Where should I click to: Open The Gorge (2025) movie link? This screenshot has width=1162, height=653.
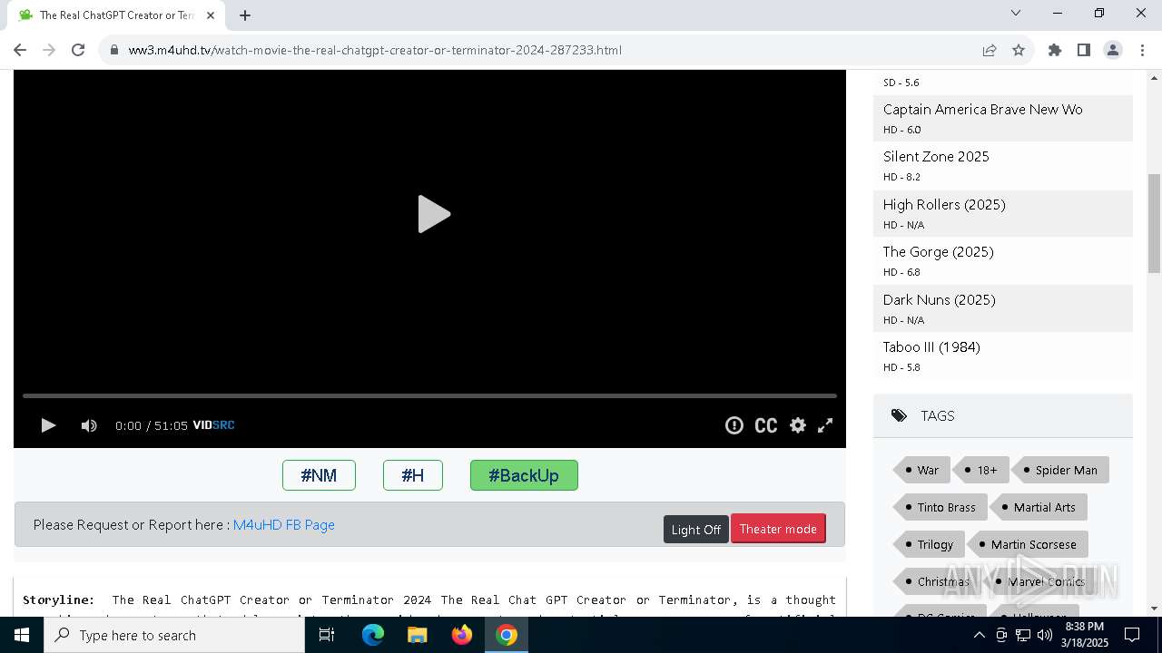pyautogui.click(x=939, y=252)
